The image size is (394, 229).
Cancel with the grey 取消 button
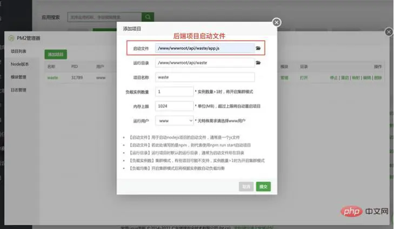click(x=246, y=186)
